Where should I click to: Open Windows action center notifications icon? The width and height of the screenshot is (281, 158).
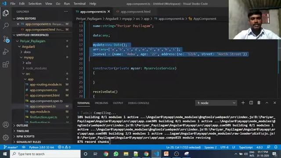274,154
